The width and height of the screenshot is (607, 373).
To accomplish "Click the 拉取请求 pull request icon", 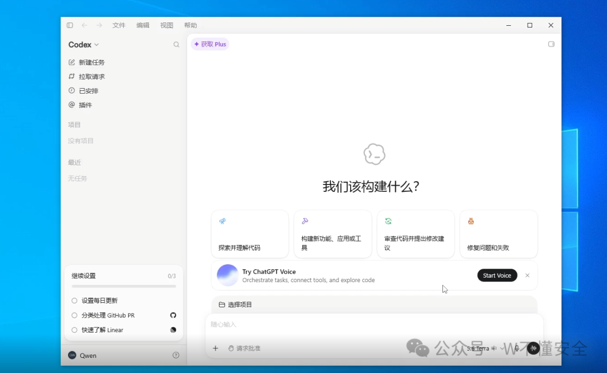I will tap(71, 76).
